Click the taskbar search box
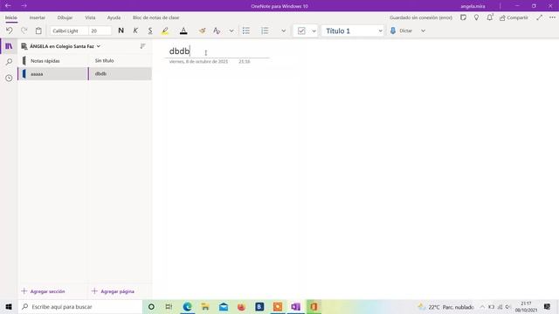 point(80,306)
